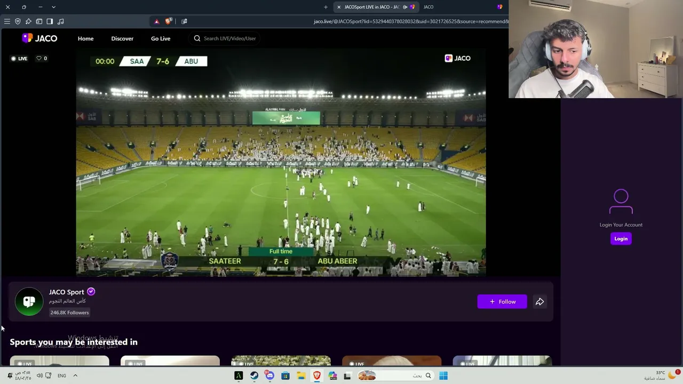Toggle the browser sidebar panel

coord(50,21)
